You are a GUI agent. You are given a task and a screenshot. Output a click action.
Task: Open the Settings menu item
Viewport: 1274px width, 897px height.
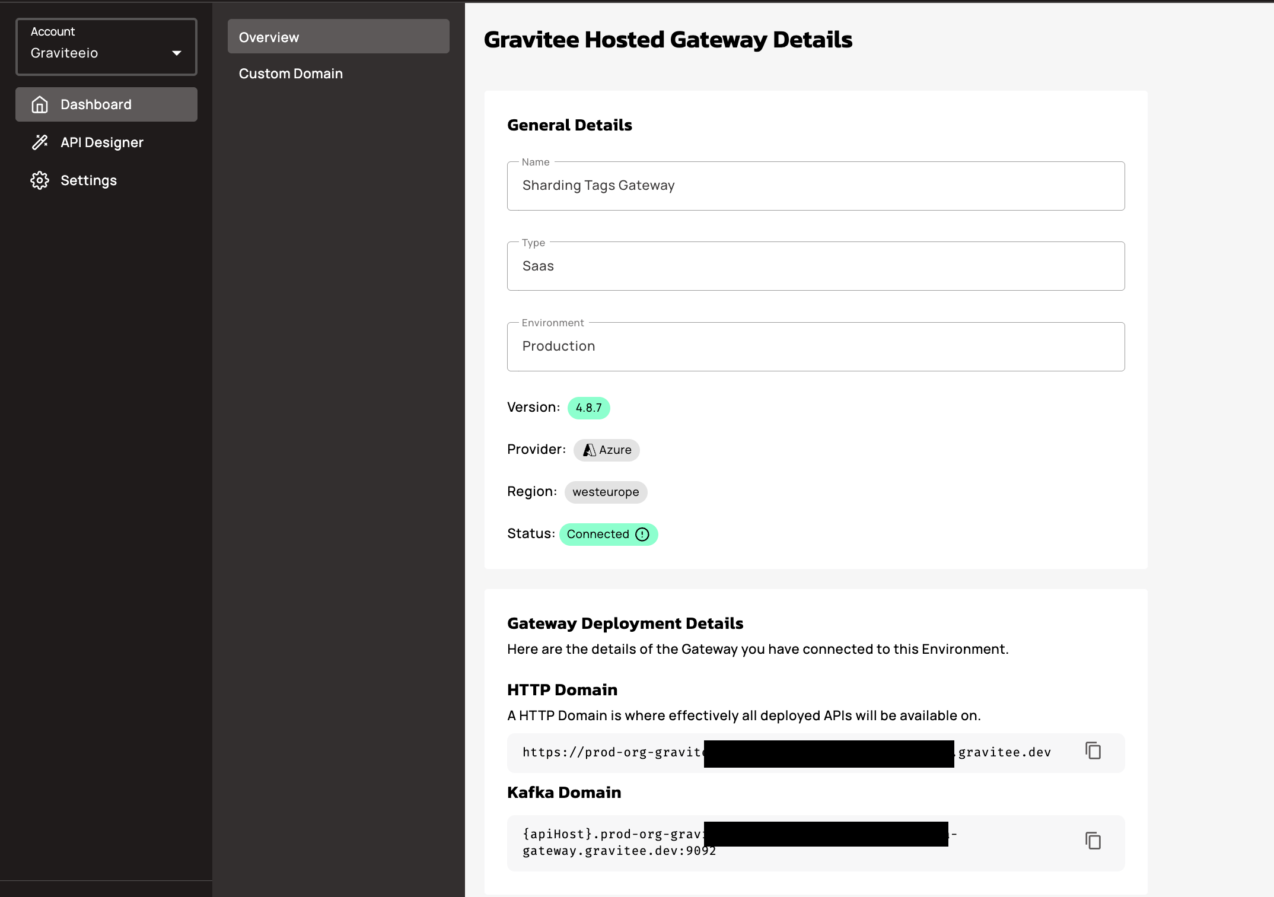click(x=89, y=180)
